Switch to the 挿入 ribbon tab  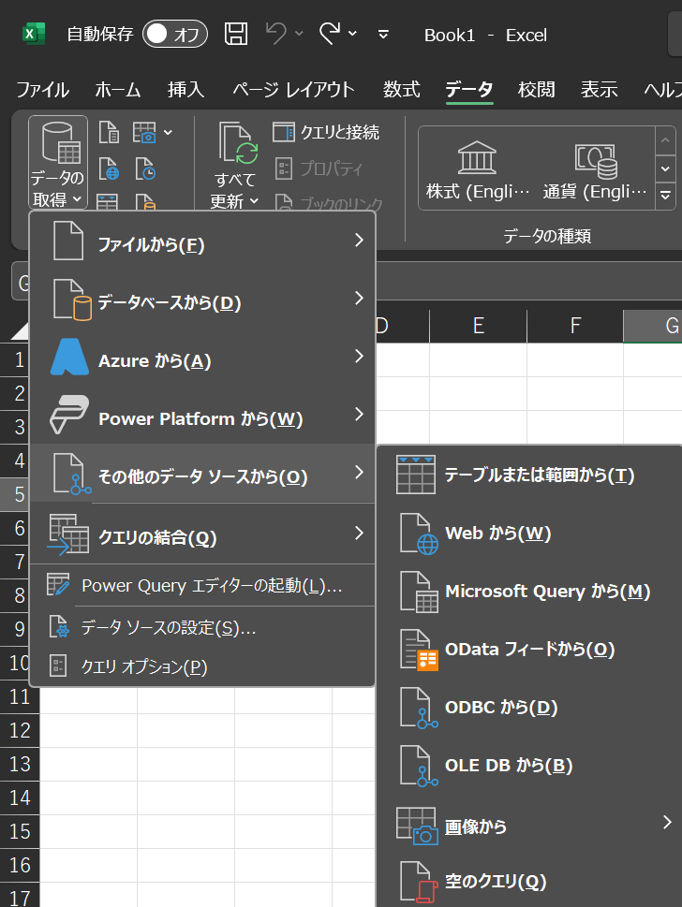point(185,90)
